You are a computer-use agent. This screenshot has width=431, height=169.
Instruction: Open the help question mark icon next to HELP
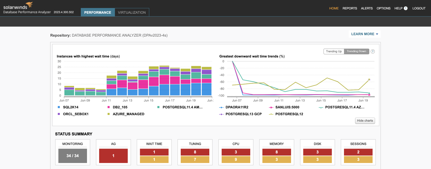406,8
